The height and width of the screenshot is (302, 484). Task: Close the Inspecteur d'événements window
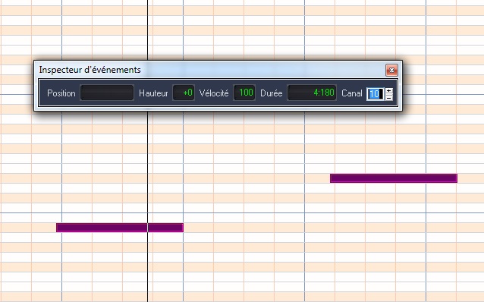coord(391,71)
